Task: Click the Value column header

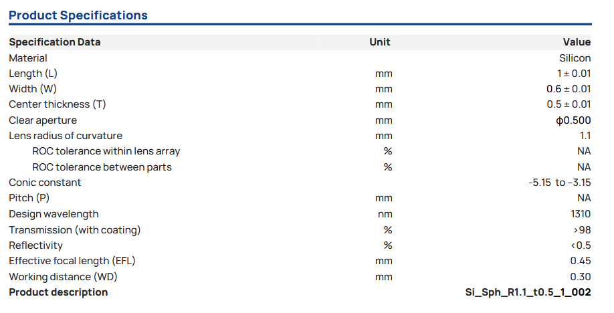Action: [577, 42]
